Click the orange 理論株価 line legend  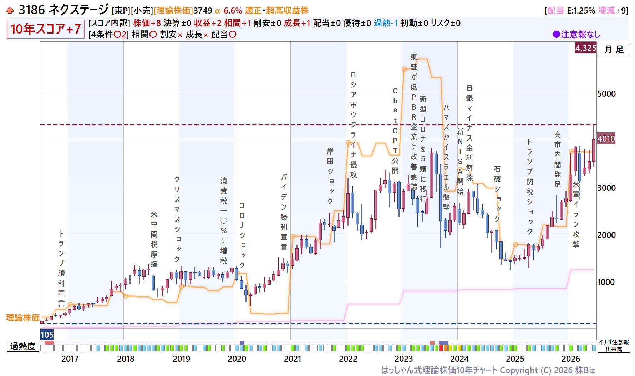point(23,318)
